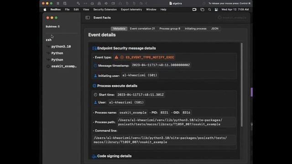Click the Process name value osakit_example
The height and width of the screenshot is (164, 292).
click(133, 113)
